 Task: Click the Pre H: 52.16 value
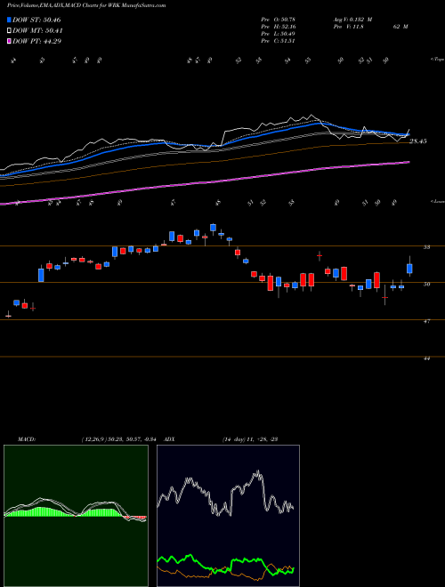[279, 27]
